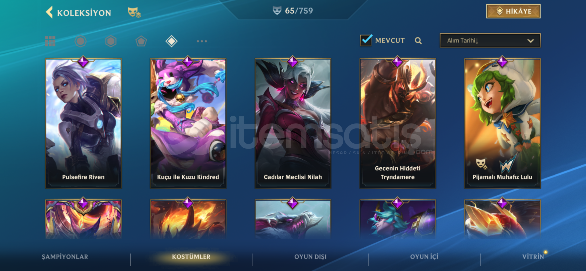This screenshot has width=586, height=271.
Task: Open the Vitrin tab
Action: (x=533, y=257)
